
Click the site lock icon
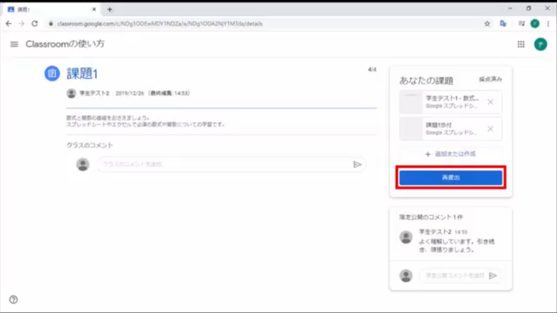(51, 23)
